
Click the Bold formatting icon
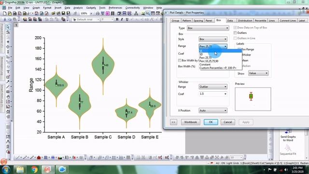click(117, 19)
